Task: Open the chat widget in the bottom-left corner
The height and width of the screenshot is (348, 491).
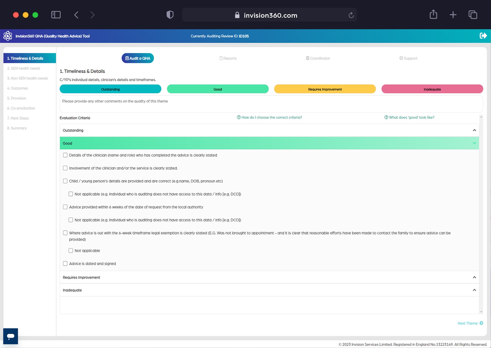Action: [x=10, y=336]
